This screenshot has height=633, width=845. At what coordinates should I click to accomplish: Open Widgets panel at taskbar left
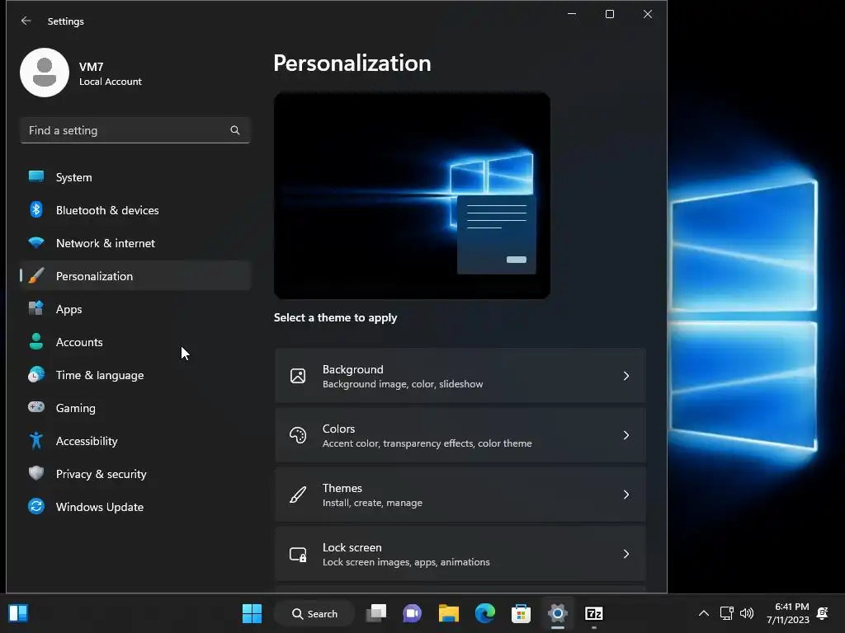(18, 613)
